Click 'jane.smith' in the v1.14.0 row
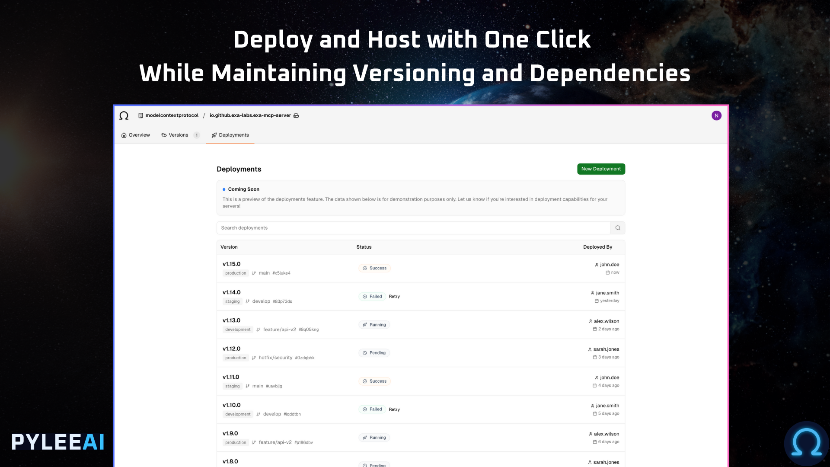Image resolution: width=830 pixels, height=467 pixels. click(x=607, y=293)
